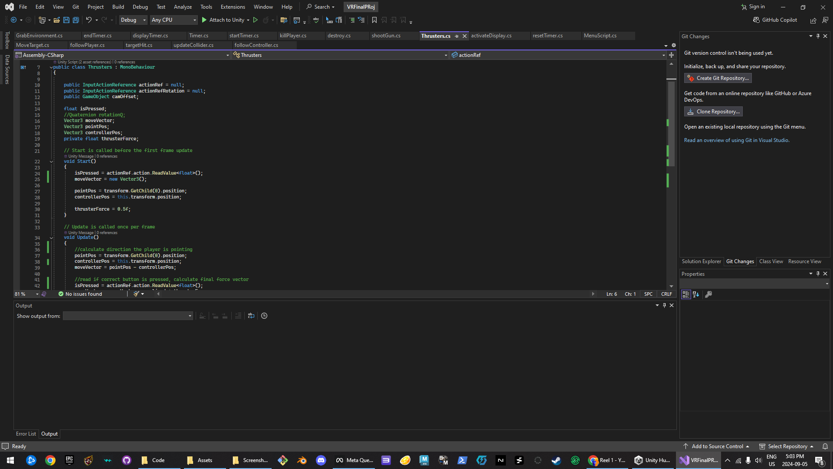
Task: Click the Save All toolbar icon
Action: tap(75, 20)
